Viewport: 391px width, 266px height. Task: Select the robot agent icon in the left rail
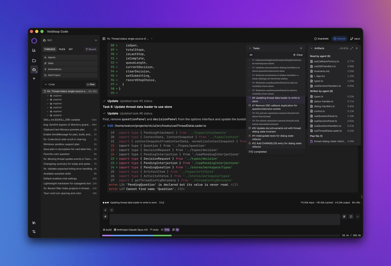[x=34, y=69]
